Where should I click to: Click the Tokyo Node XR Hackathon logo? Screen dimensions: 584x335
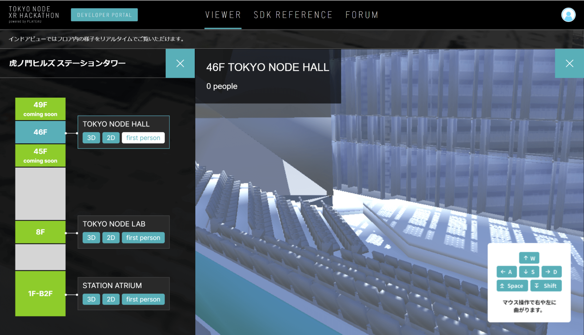pyautogui.click(x=34, y=15)
